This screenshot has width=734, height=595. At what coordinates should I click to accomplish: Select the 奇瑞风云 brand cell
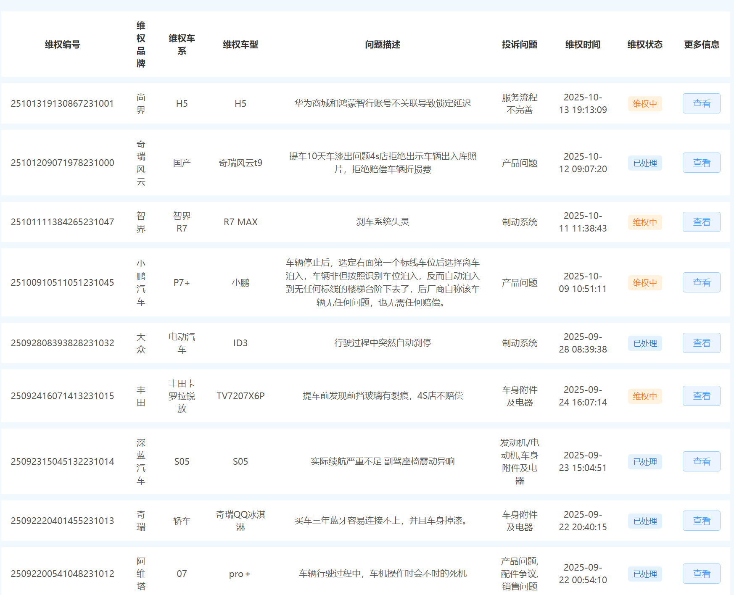coord(141,163)
